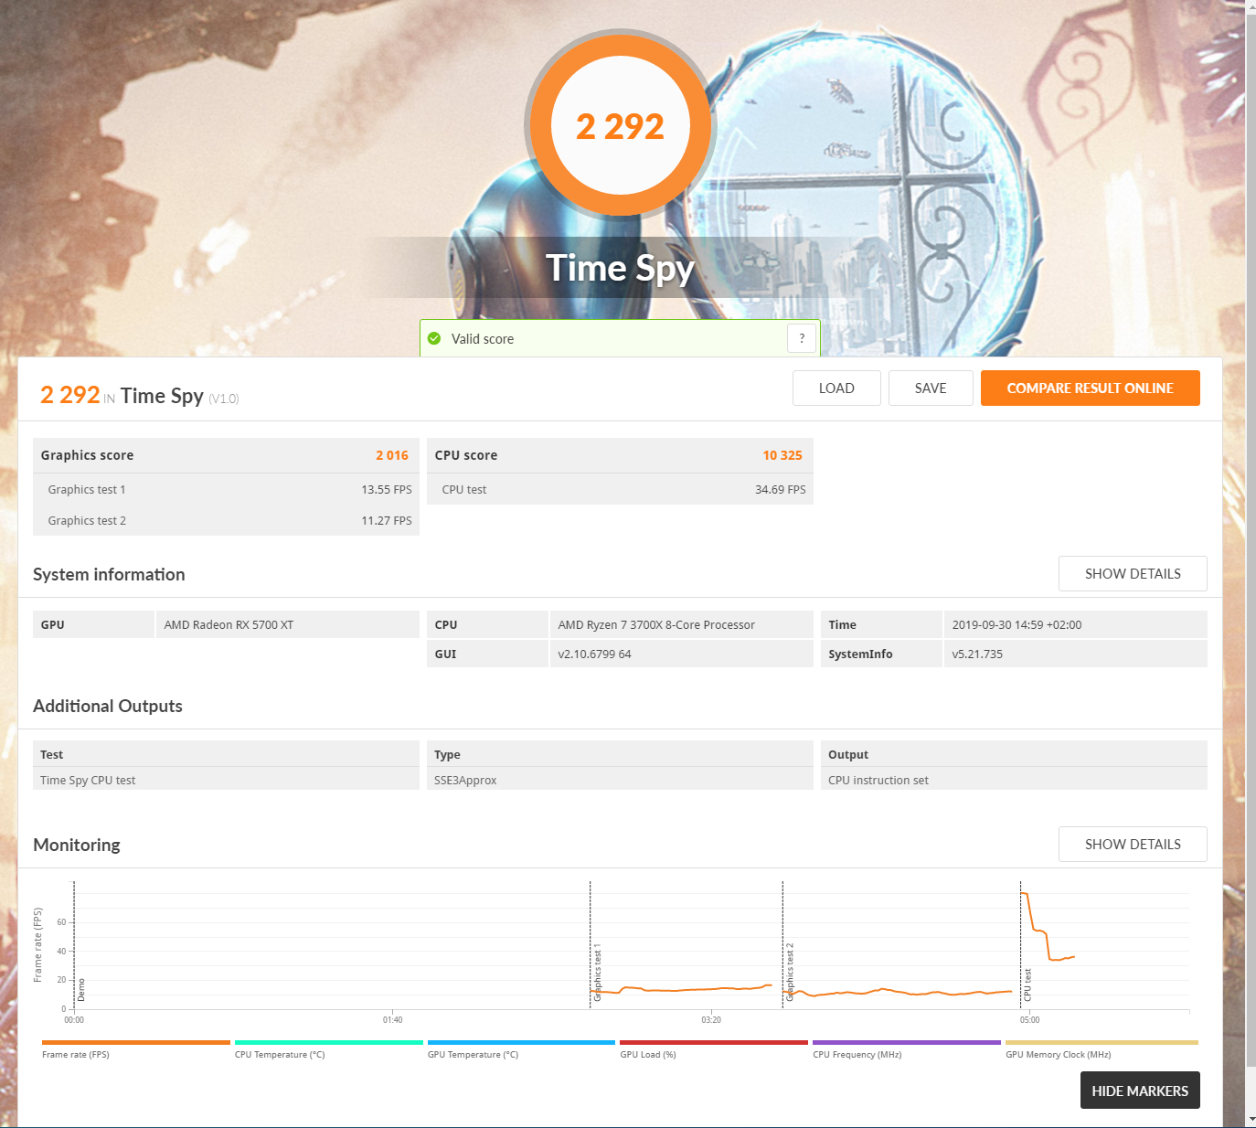The height and width of the screenshot is (1128, 1256).
Task: Click Graphics test 2 result 11.27 FPS
Action: pos(387,520)
